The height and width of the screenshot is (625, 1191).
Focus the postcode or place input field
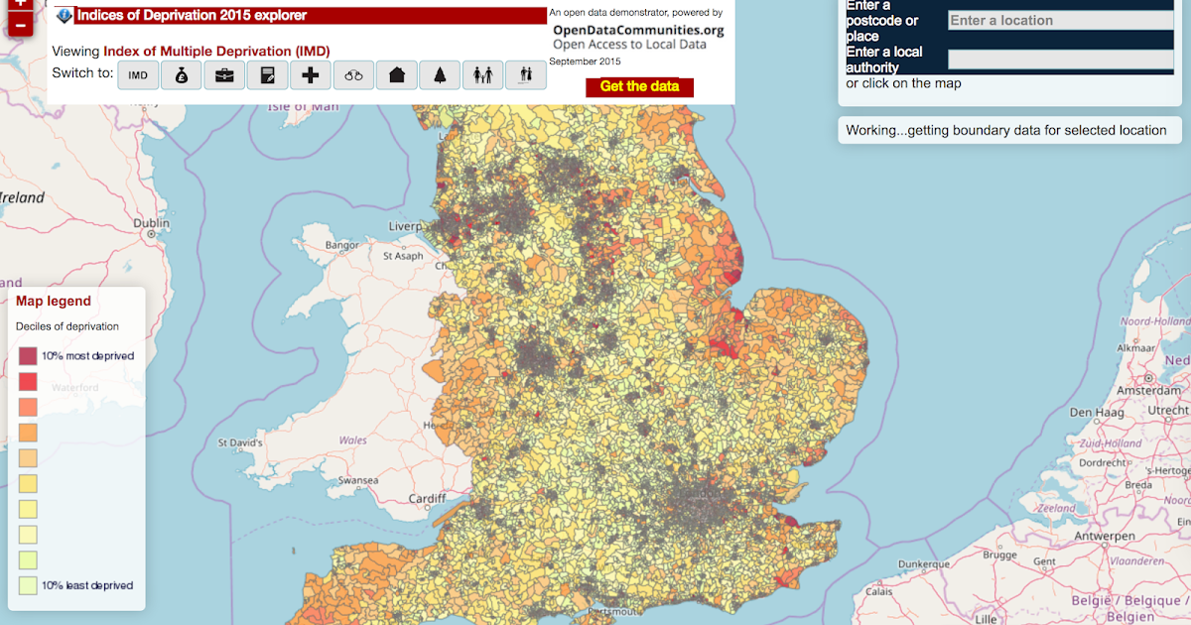(1060, 20)
